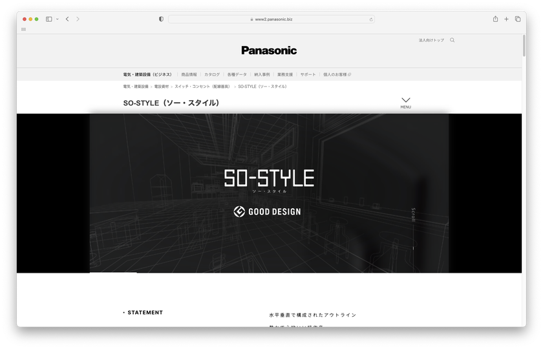The width and height of the screenshot is (543, 349).
Task: Click the Safari address bar
Action: pos(271,19)
